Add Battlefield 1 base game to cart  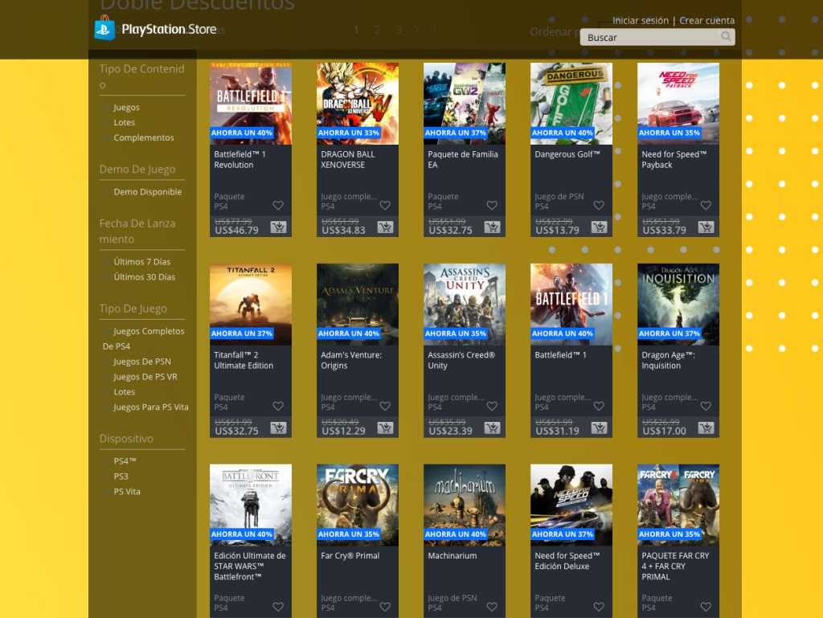pos(599,428)
